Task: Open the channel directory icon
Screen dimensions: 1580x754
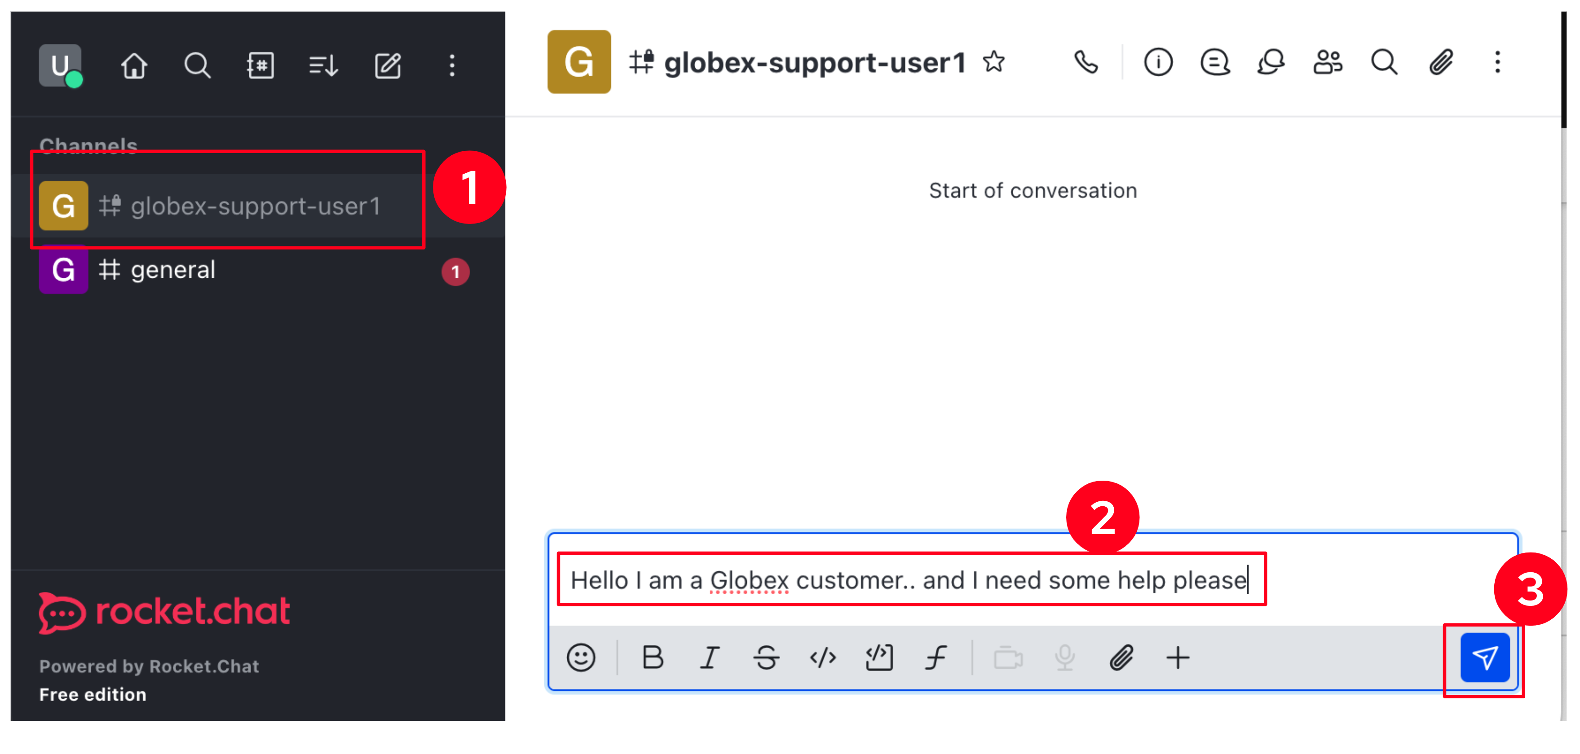Action: [260, 65]
